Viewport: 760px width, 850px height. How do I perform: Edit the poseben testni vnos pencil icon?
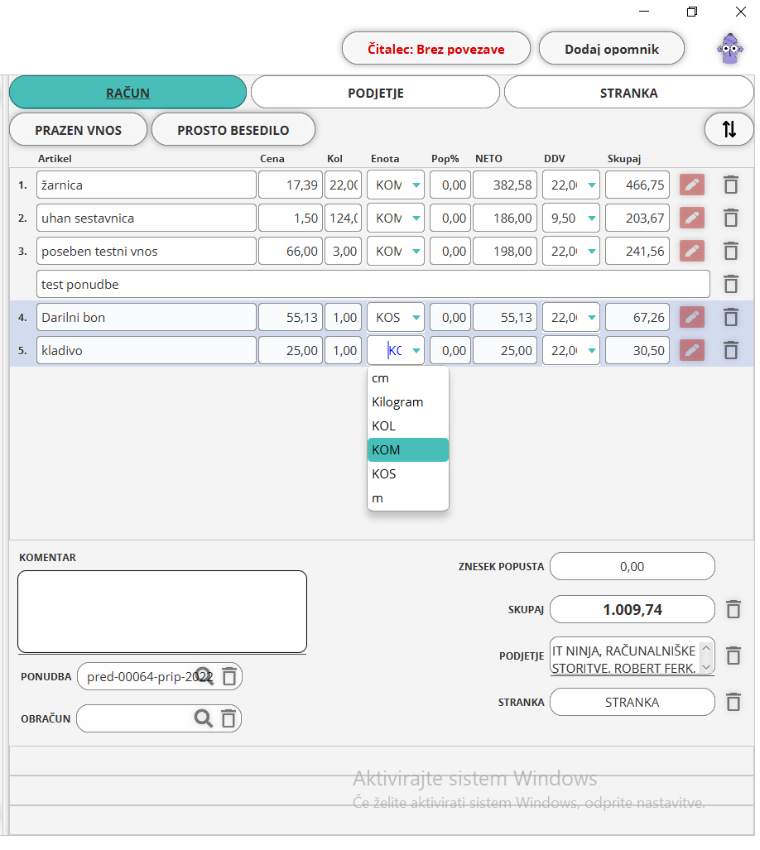pyautogui.click(x=691, y=251)
